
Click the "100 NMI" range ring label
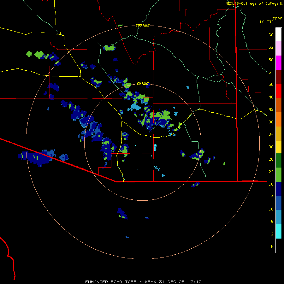pyautogui.click(x=143, y=25)
